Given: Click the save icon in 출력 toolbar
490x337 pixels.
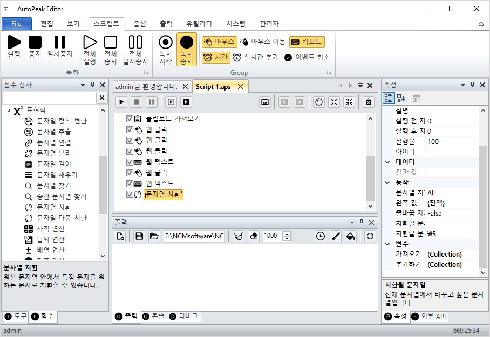Looking at the screenshot, I should (x=139, y=236).
